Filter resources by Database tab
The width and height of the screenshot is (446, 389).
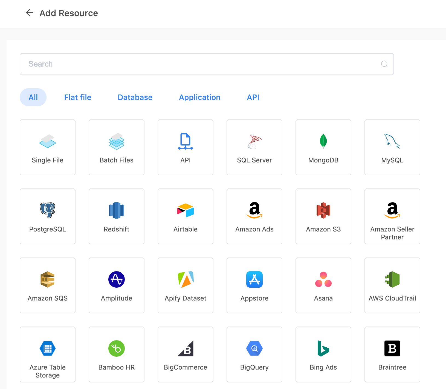135,97
